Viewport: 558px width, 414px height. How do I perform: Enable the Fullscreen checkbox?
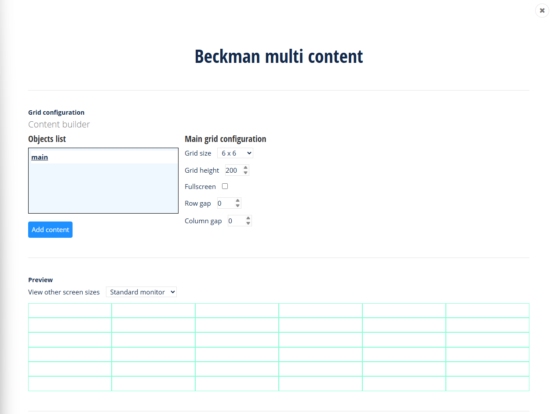coord(225,186)
